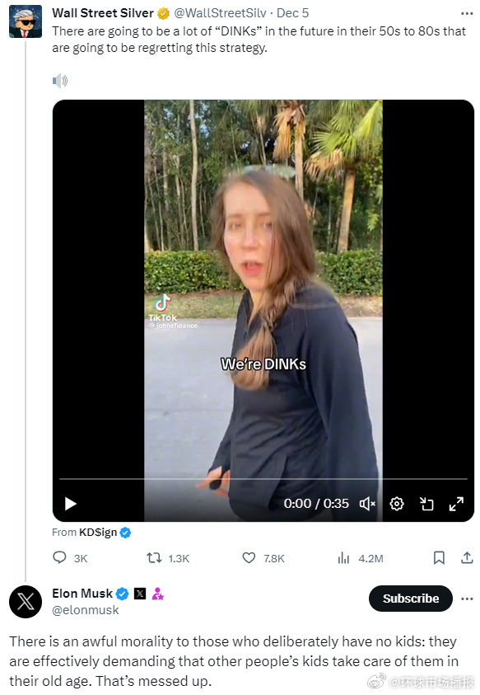
Task: Unmute the video with speaker icon
Action: tap(367, 504)
